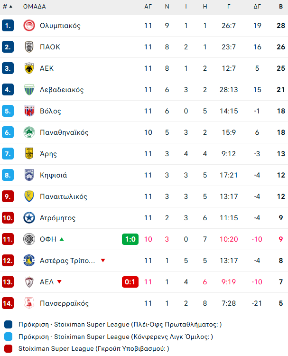Click the rank 14 position badge

coord(9,303)
